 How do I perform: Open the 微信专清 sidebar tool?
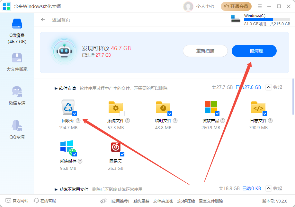point(17,96)
